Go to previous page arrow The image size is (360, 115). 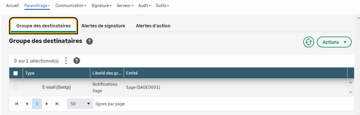click(x=27, y=104)
